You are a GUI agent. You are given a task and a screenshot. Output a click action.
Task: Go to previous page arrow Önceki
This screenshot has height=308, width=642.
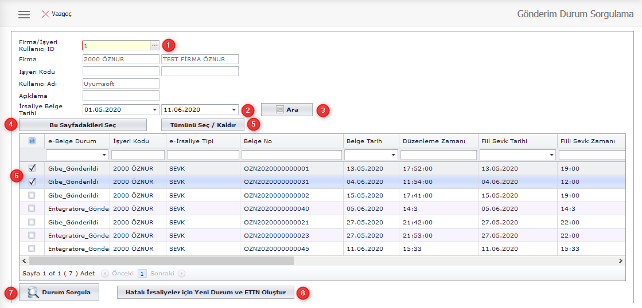click(x=105, y=274)
